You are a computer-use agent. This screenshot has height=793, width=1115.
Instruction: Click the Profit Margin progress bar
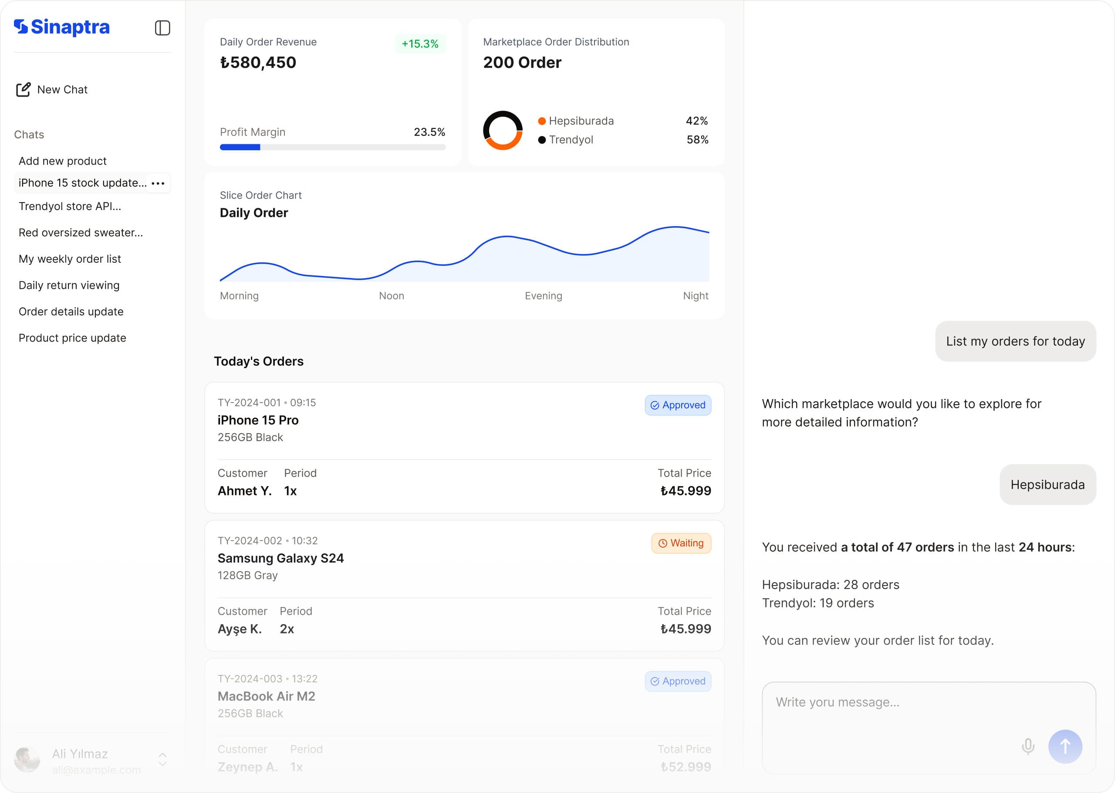333,147
